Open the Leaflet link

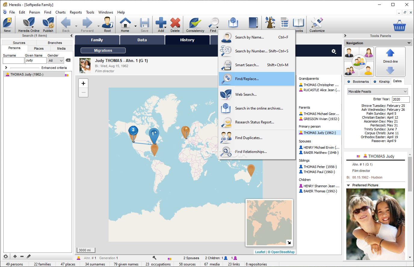tap(260, 252)
